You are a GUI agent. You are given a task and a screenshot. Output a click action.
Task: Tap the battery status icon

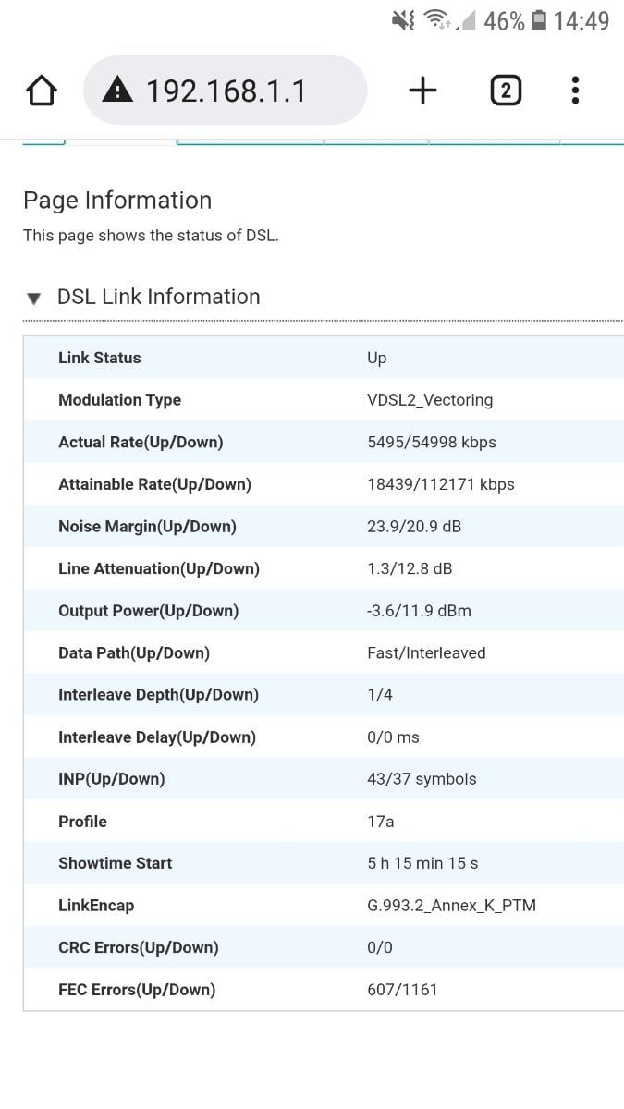tap(540, 20)
